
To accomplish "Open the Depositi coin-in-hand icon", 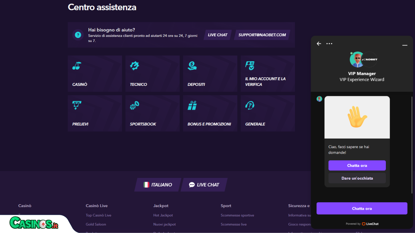I will tap(192, 66).
